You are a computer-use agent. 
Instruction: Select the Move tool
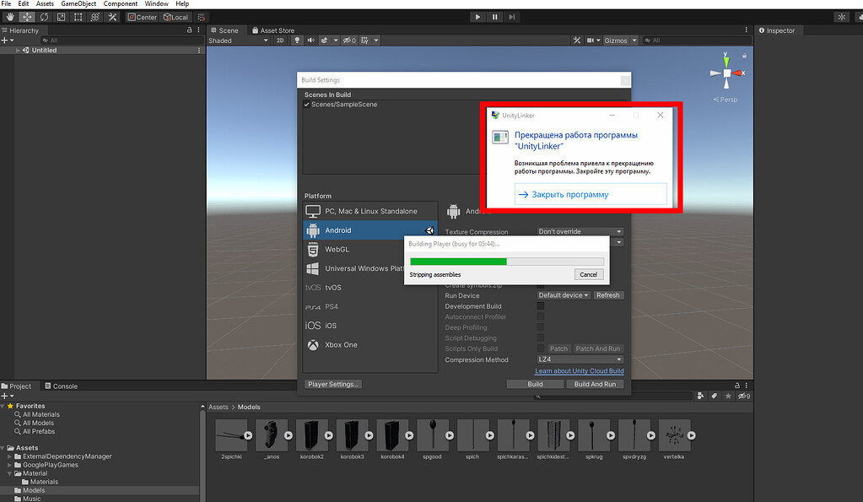[x=28, y=17]
